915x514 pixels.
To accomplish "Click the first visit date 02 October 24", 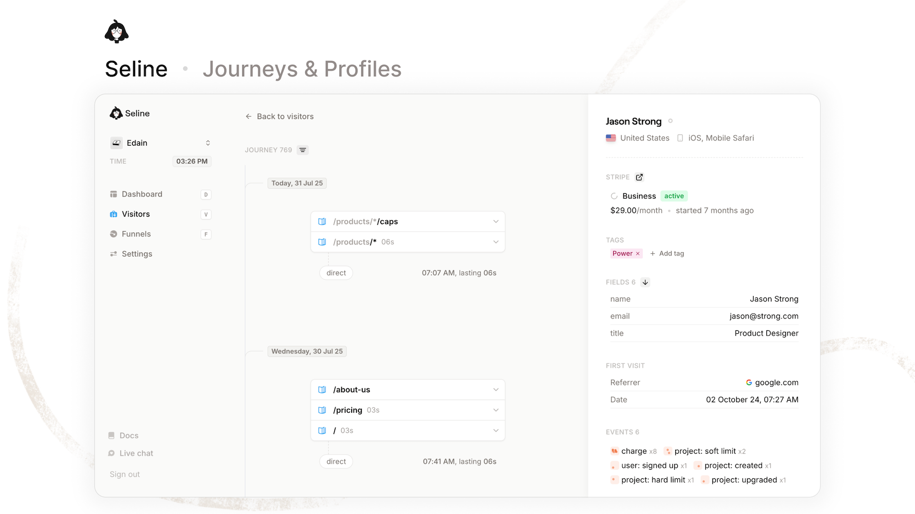I will click(x=752, y=400).
